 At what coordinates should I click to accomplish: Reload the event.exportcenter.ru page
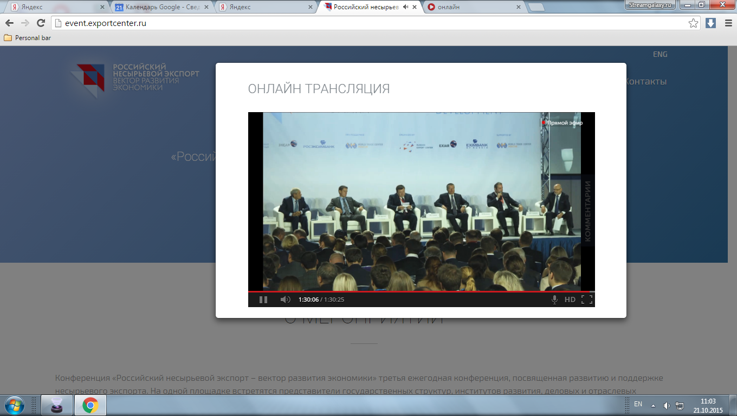(x=41, y=23)
